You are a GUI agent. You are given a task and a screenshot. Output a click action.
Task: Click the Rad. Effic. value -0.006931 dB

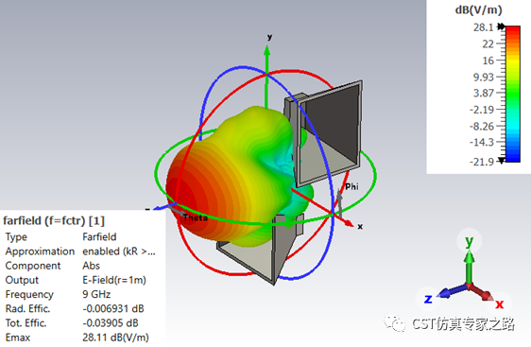[x=113, y=309]
